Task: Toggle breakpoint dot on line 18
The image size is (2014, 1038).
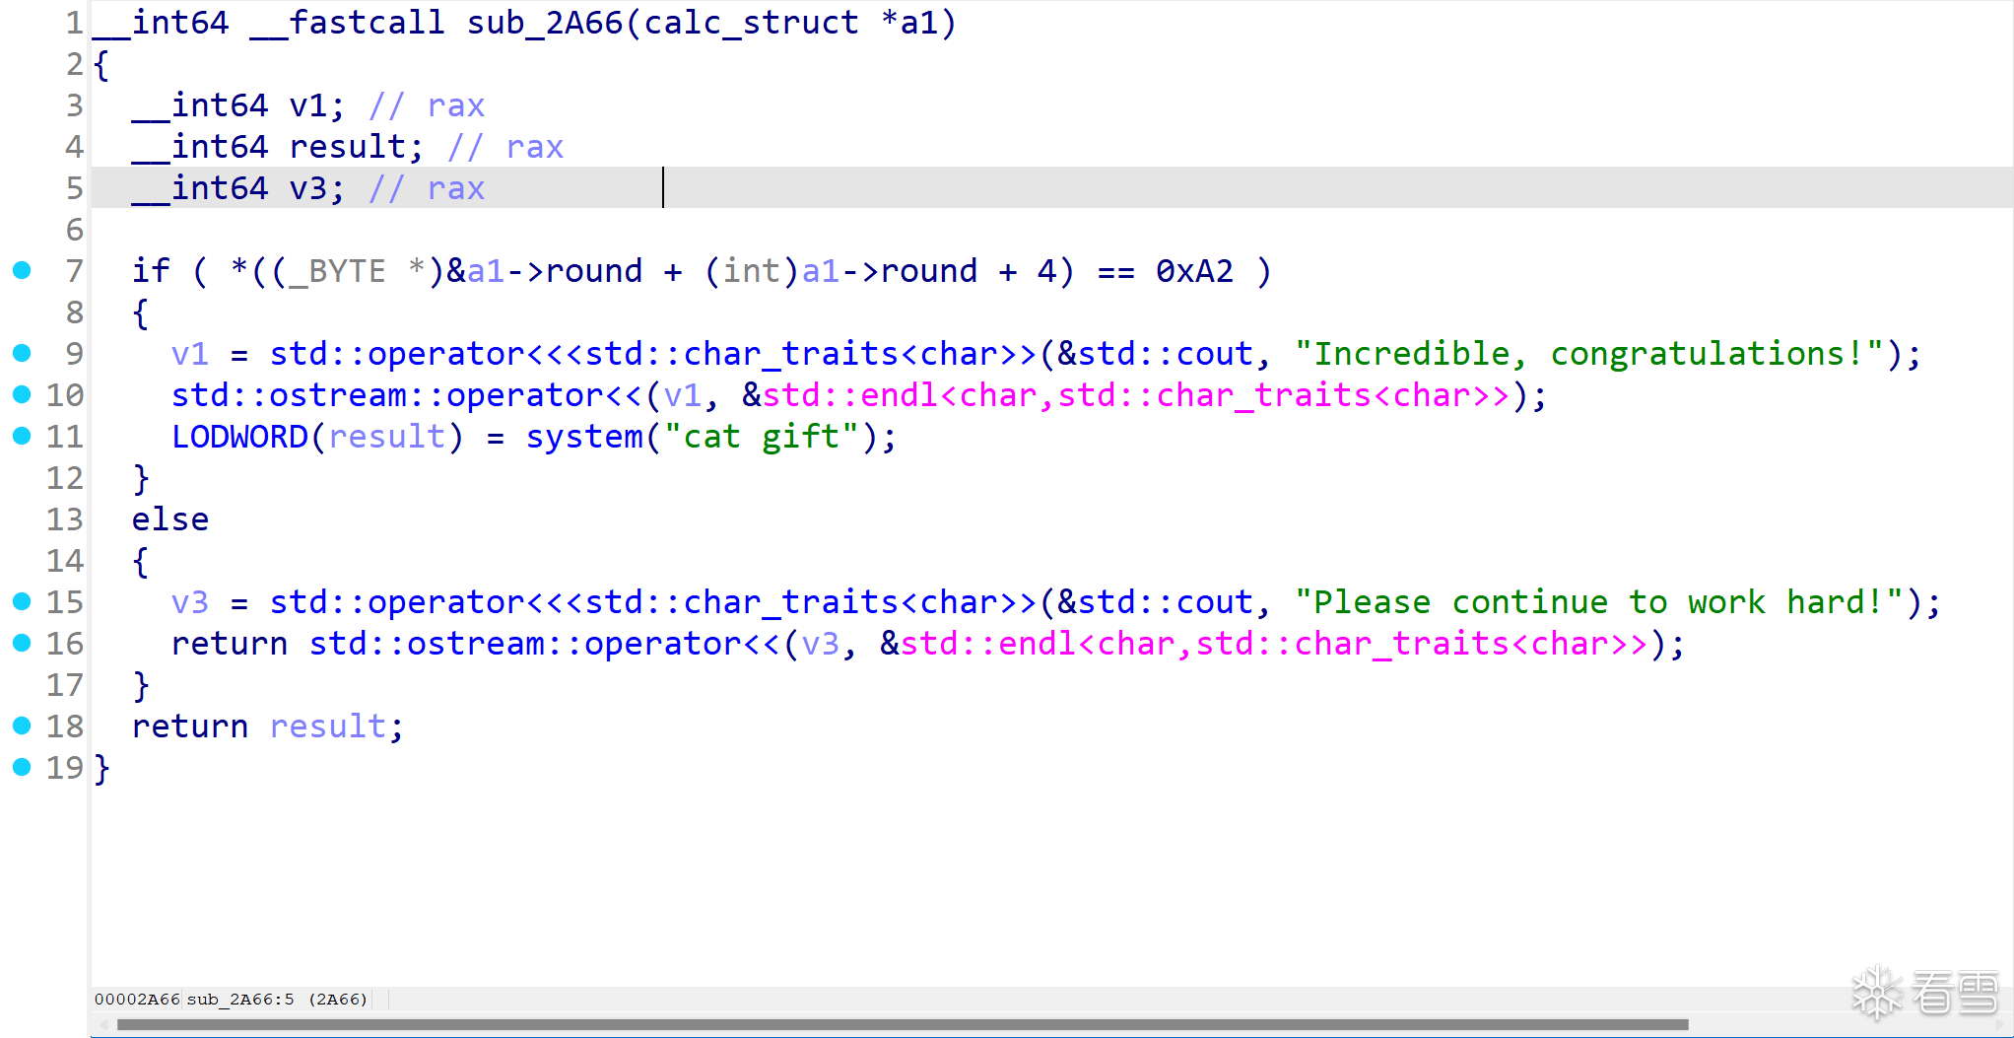Action: pos(22,726)
